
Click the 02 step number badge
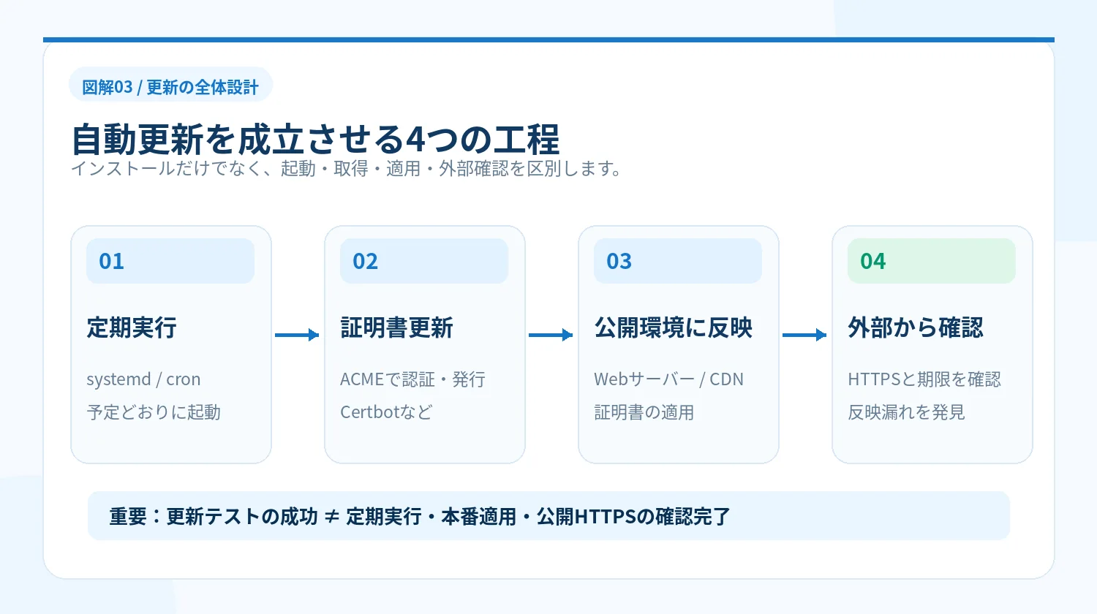click(424, 261)
